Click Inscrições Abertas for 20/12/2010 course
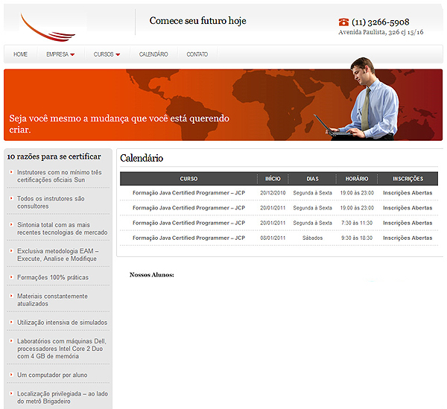The height and width of the screenshot is (409, 447). [x=408, y=193]
